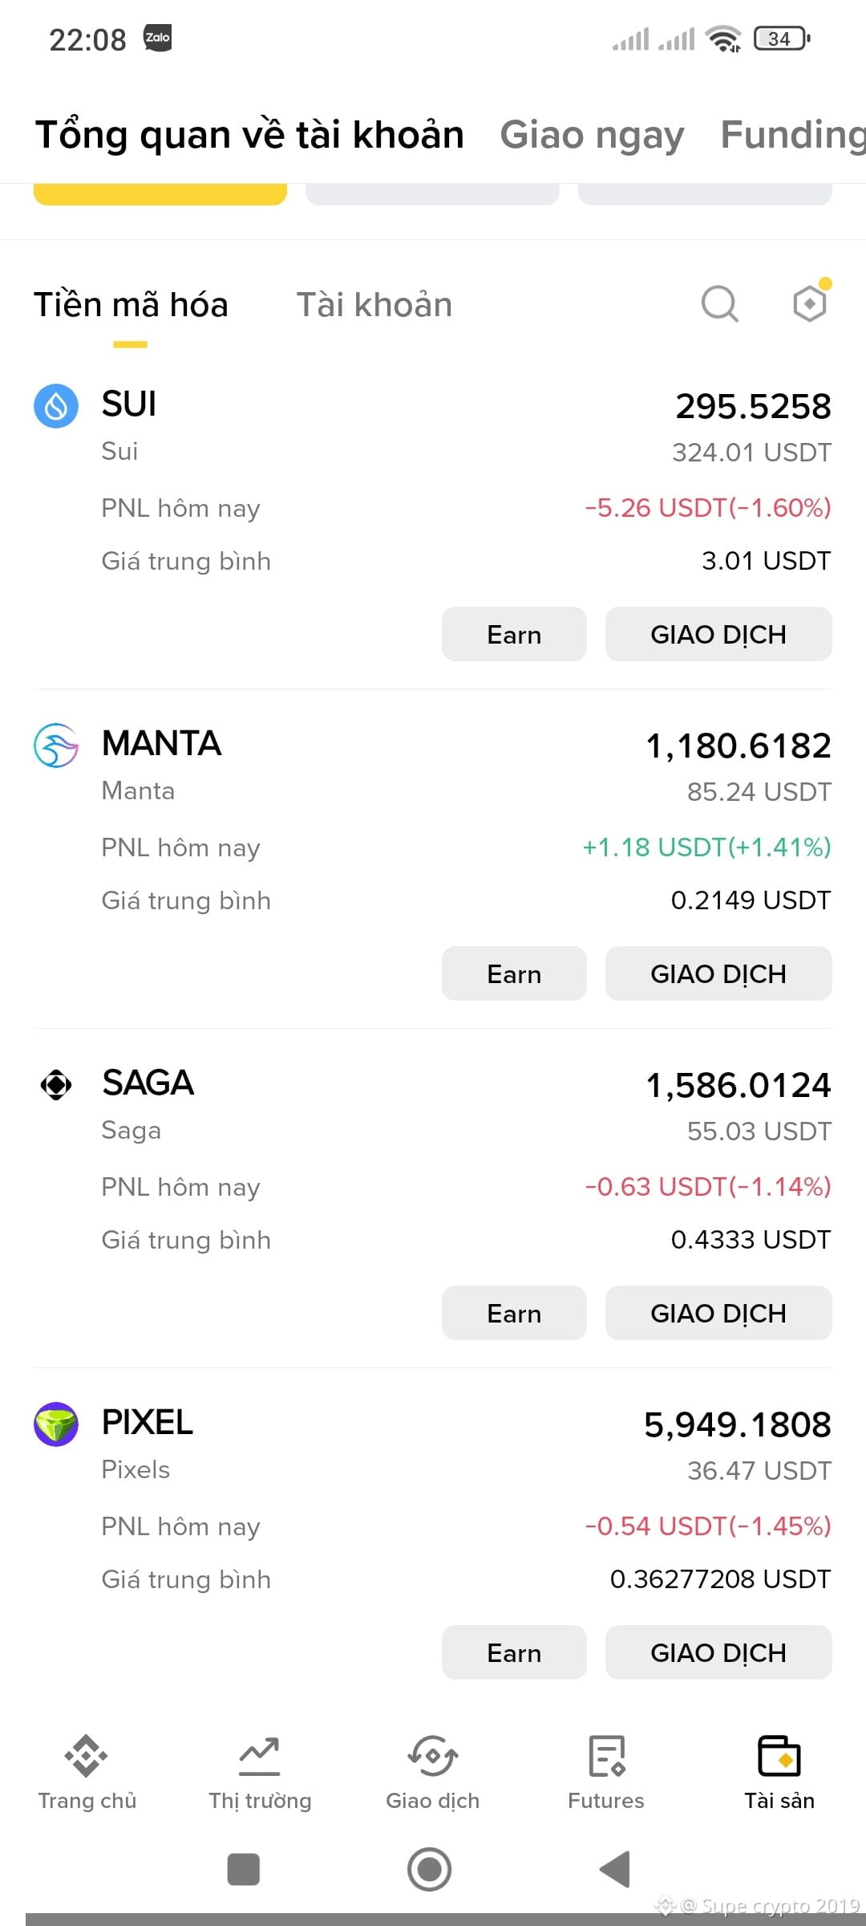Click GIAO DỊCH button for MANTA

(x=718, y=973)
